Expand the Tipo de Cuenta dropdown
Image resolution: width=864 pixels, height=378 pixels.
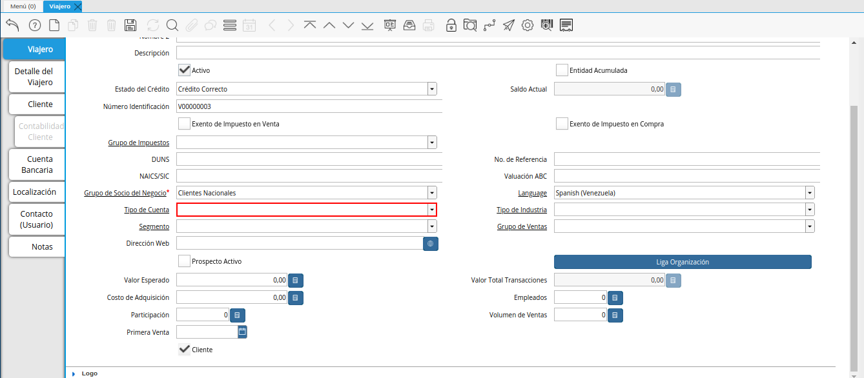(x=431, y=210)
